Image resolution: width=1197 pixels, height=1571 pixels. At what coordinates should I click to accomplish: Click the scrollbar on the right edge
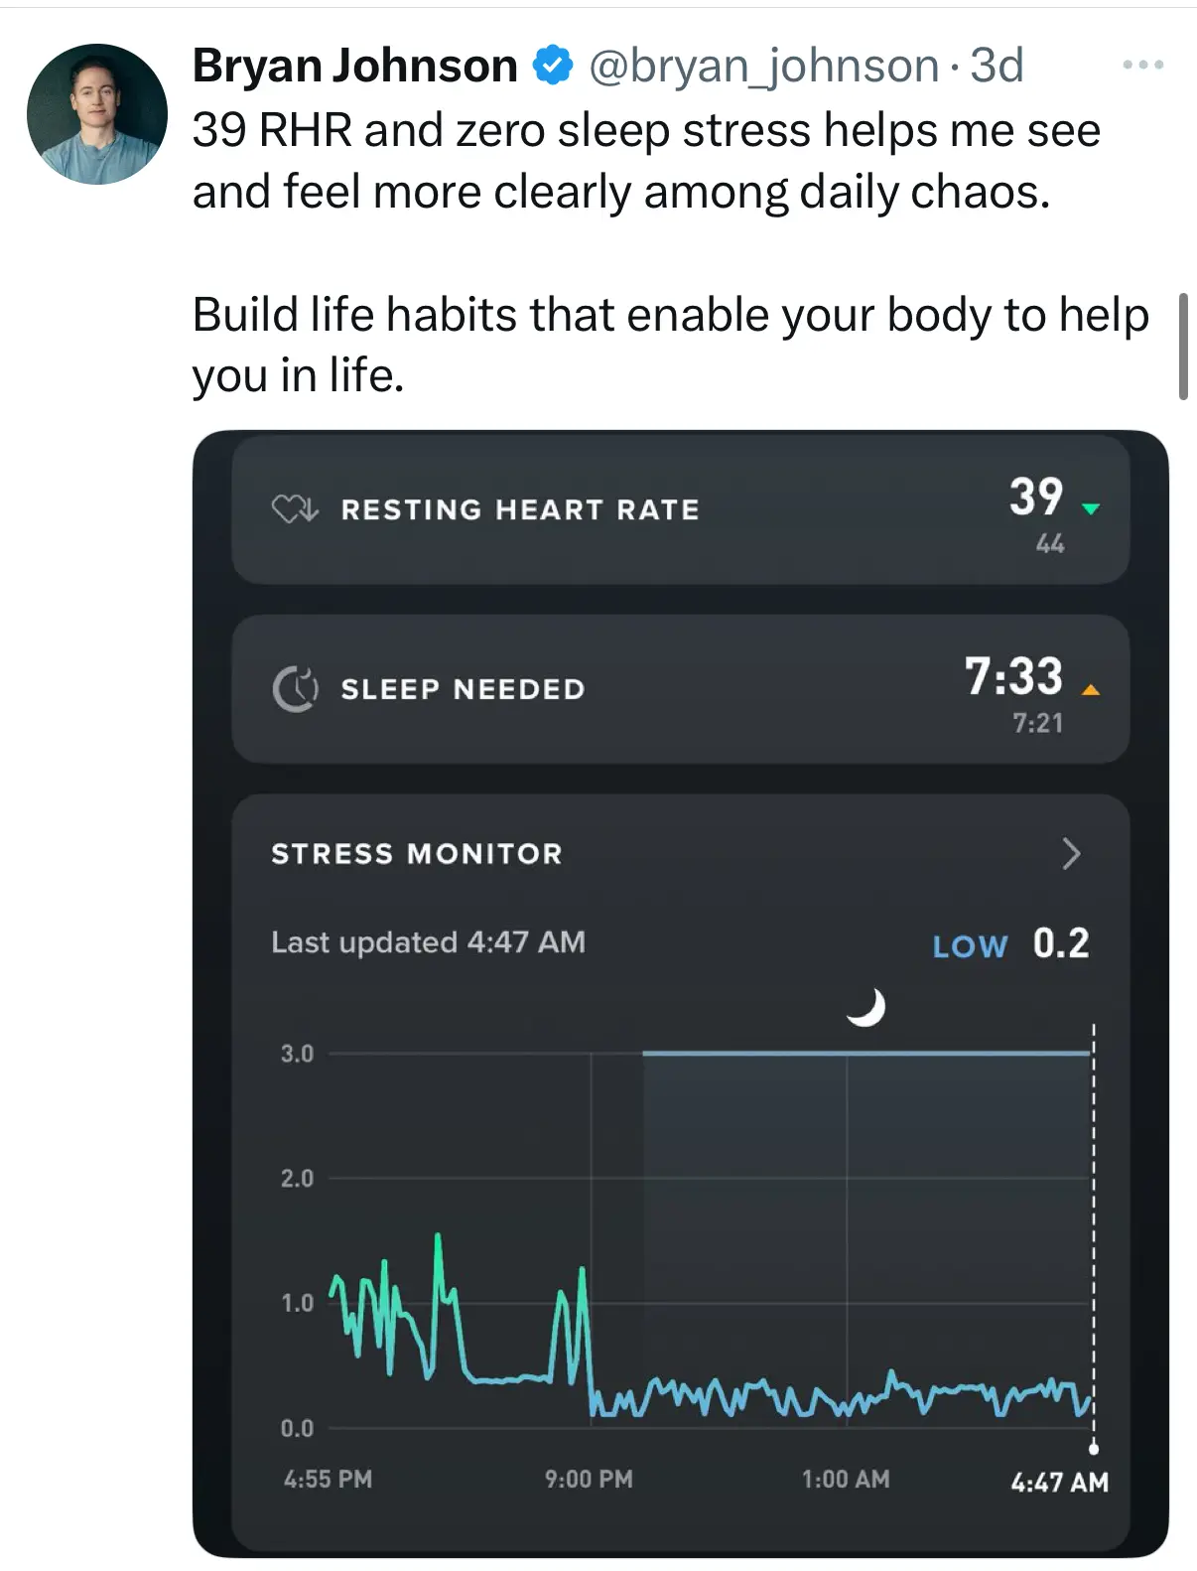pyautogui.click(x=1183, y=346)
